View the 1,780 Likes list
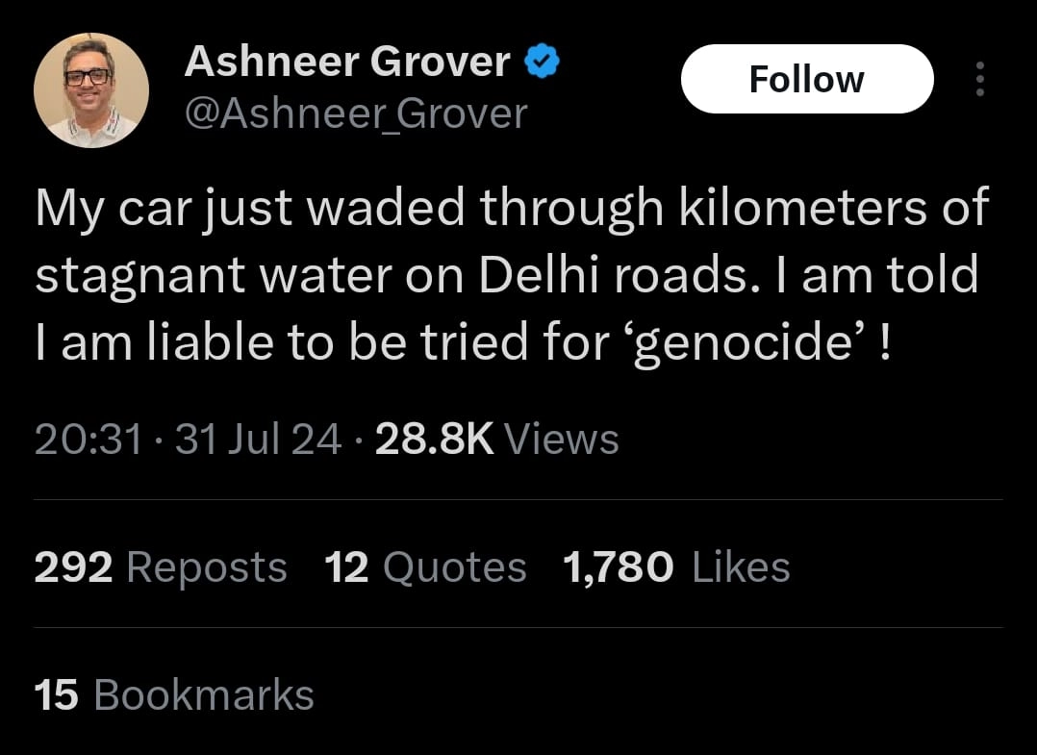The height and width of the screenshot is (755, 1037). (x=676, y=566)
